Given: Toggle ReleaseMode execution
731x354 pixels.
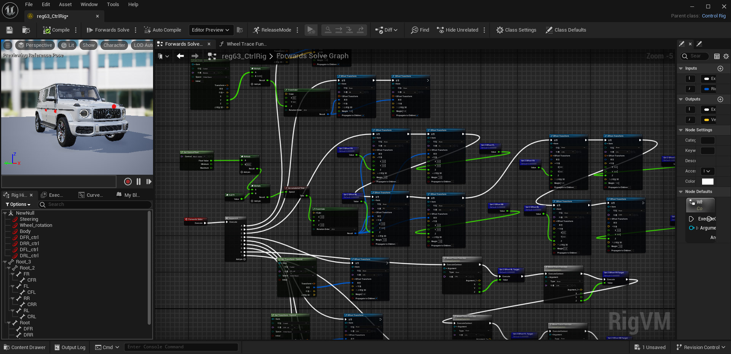Looking at the screenshot, I should pyautogui.click(x=272, y=30).
